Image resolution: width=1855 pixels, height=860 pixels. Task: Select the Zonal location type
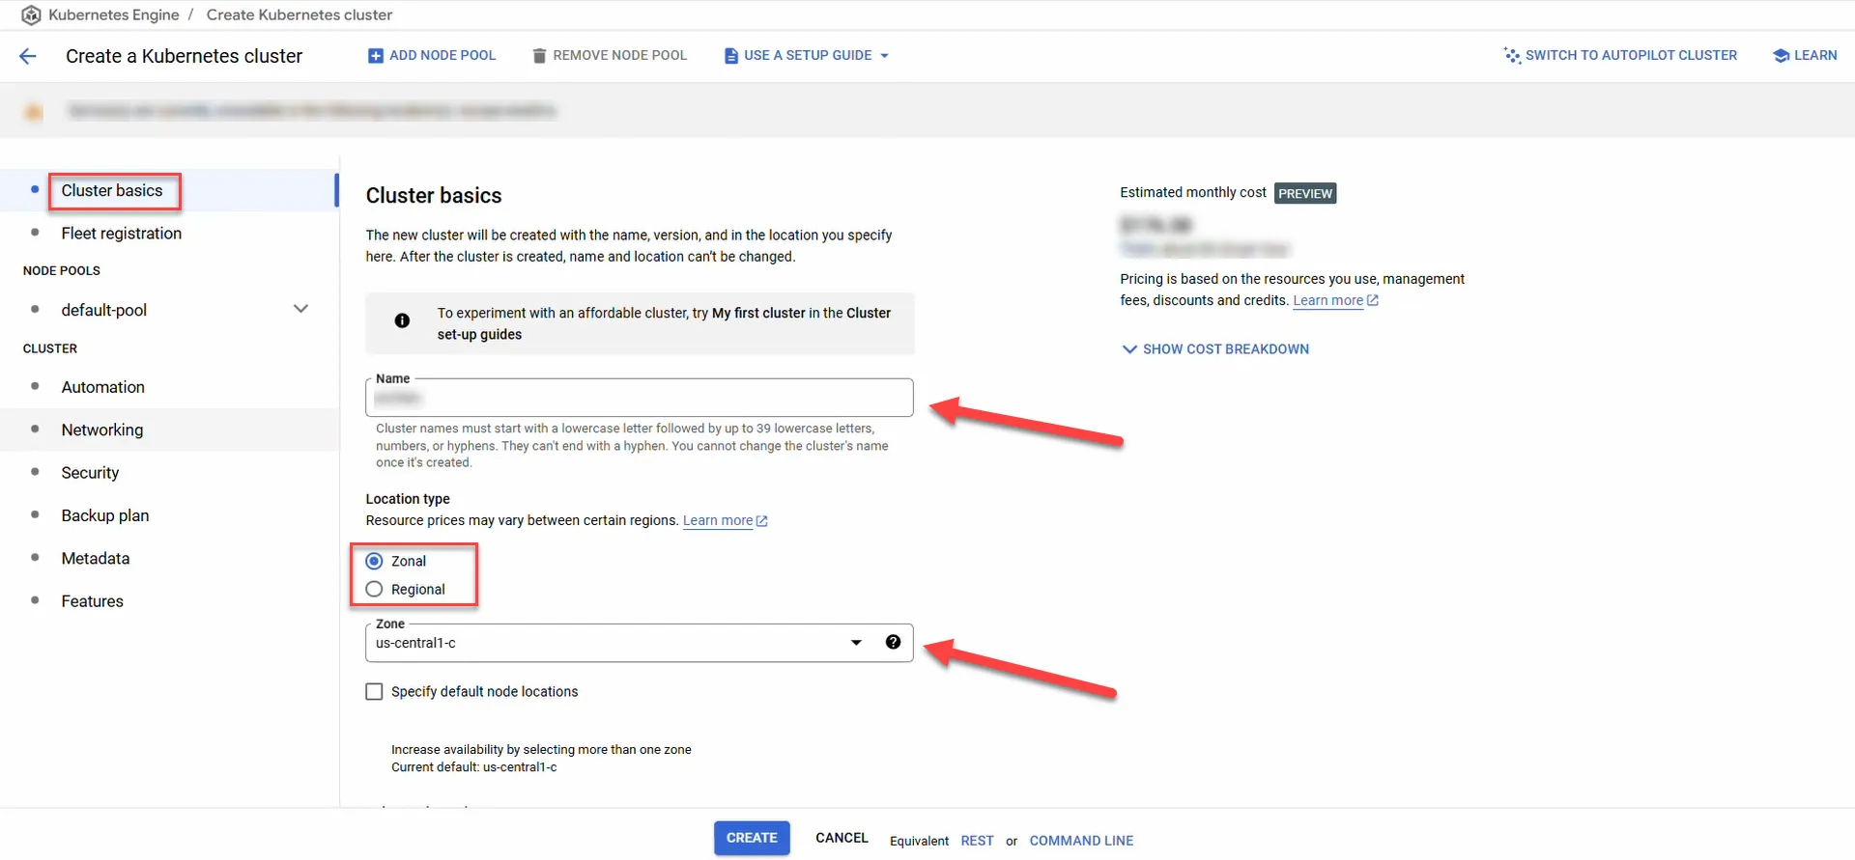(x=374, y=561)
